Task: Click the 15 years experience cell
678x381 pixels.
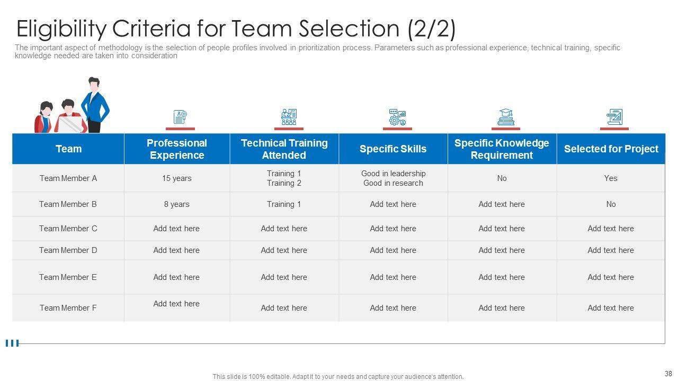Action: [177, 178]
